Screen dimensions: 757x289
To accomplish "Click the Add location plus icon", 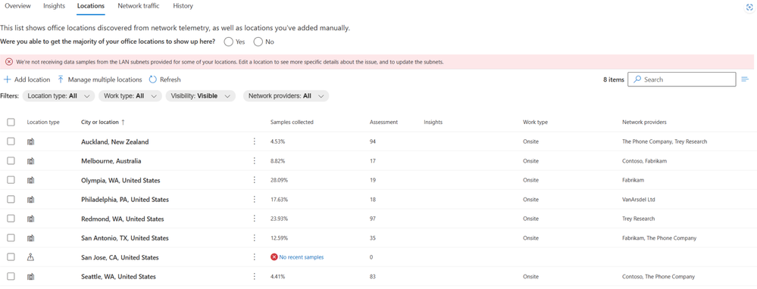I will (x=8, y=79).
